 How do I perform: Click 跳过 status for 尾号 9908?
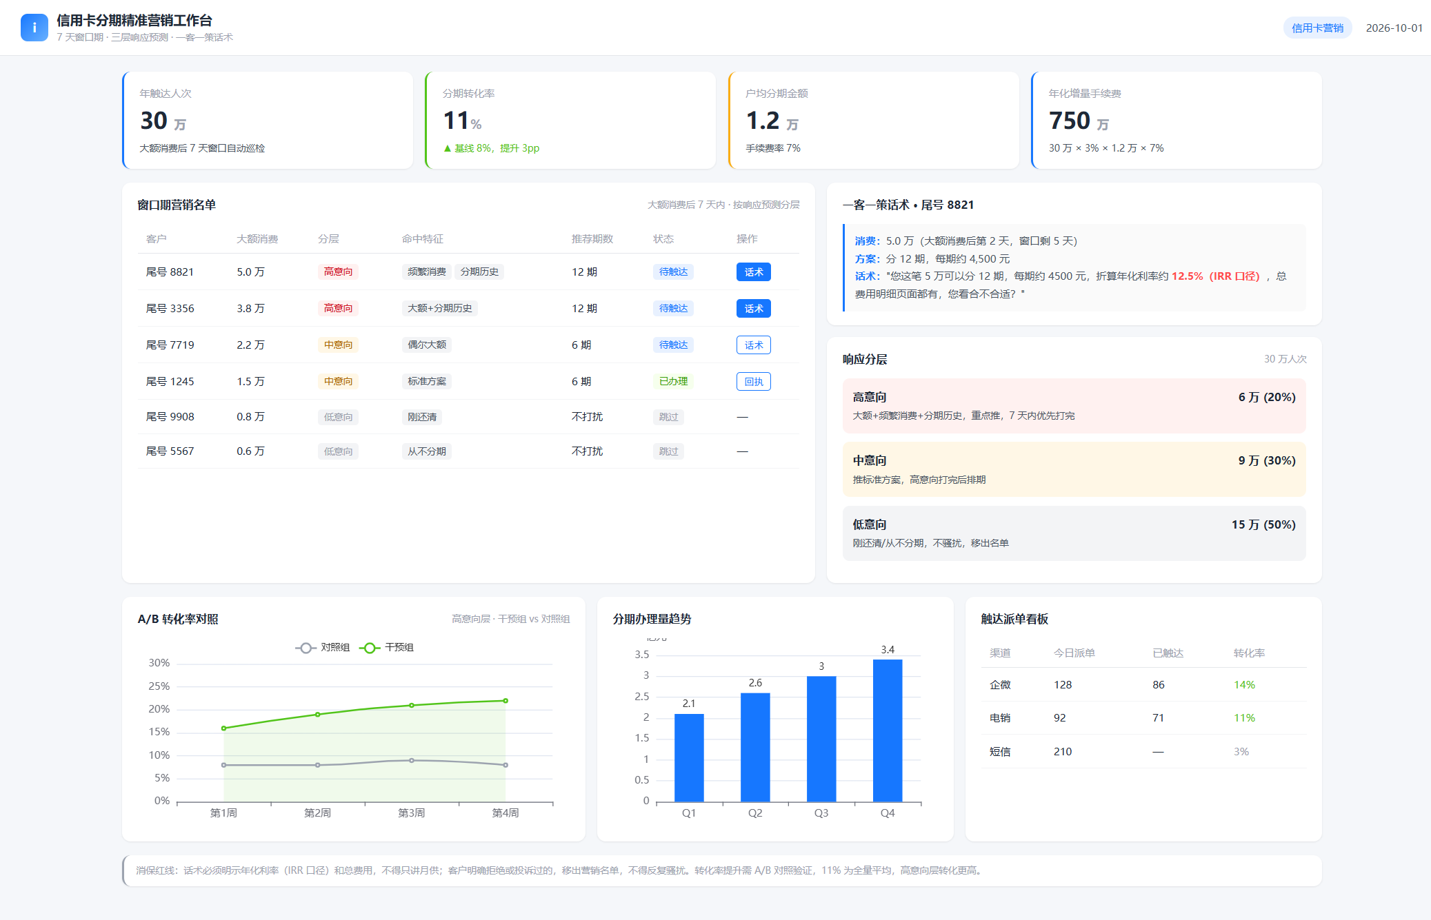point(668,417)
